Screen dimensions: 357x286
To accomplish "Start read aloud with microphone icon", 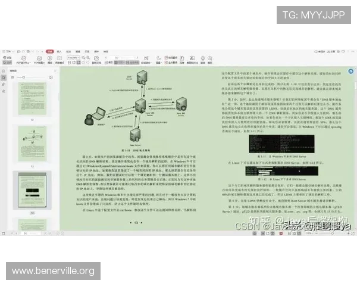I will [x=203, y=60].
